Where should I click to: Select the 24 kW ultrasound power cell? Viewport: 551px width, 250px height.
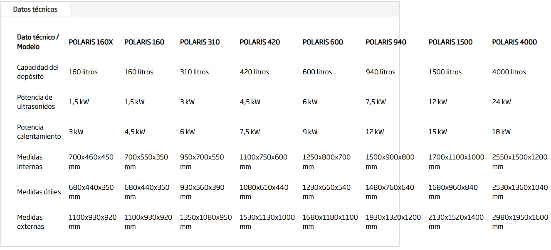coord(502,102)
